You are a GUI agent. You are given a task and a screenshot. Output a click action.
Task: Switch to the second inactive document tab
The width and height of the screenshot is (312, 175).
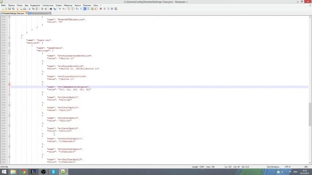pos(39,13)
